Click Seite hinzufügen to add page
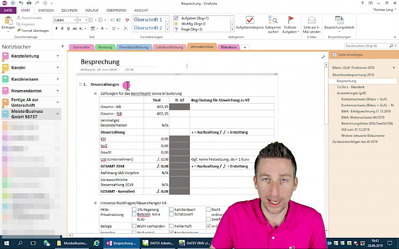Image resolution: width=399 pixels, height=249 pixels. coord(347,55)
